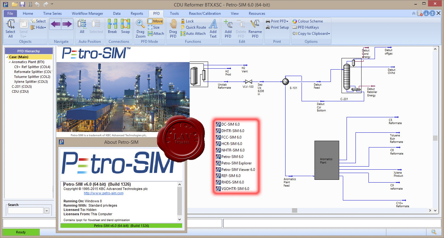Toggle the Lock function
Viewport: 444px width, 238px height.
(x=187, y=21)
